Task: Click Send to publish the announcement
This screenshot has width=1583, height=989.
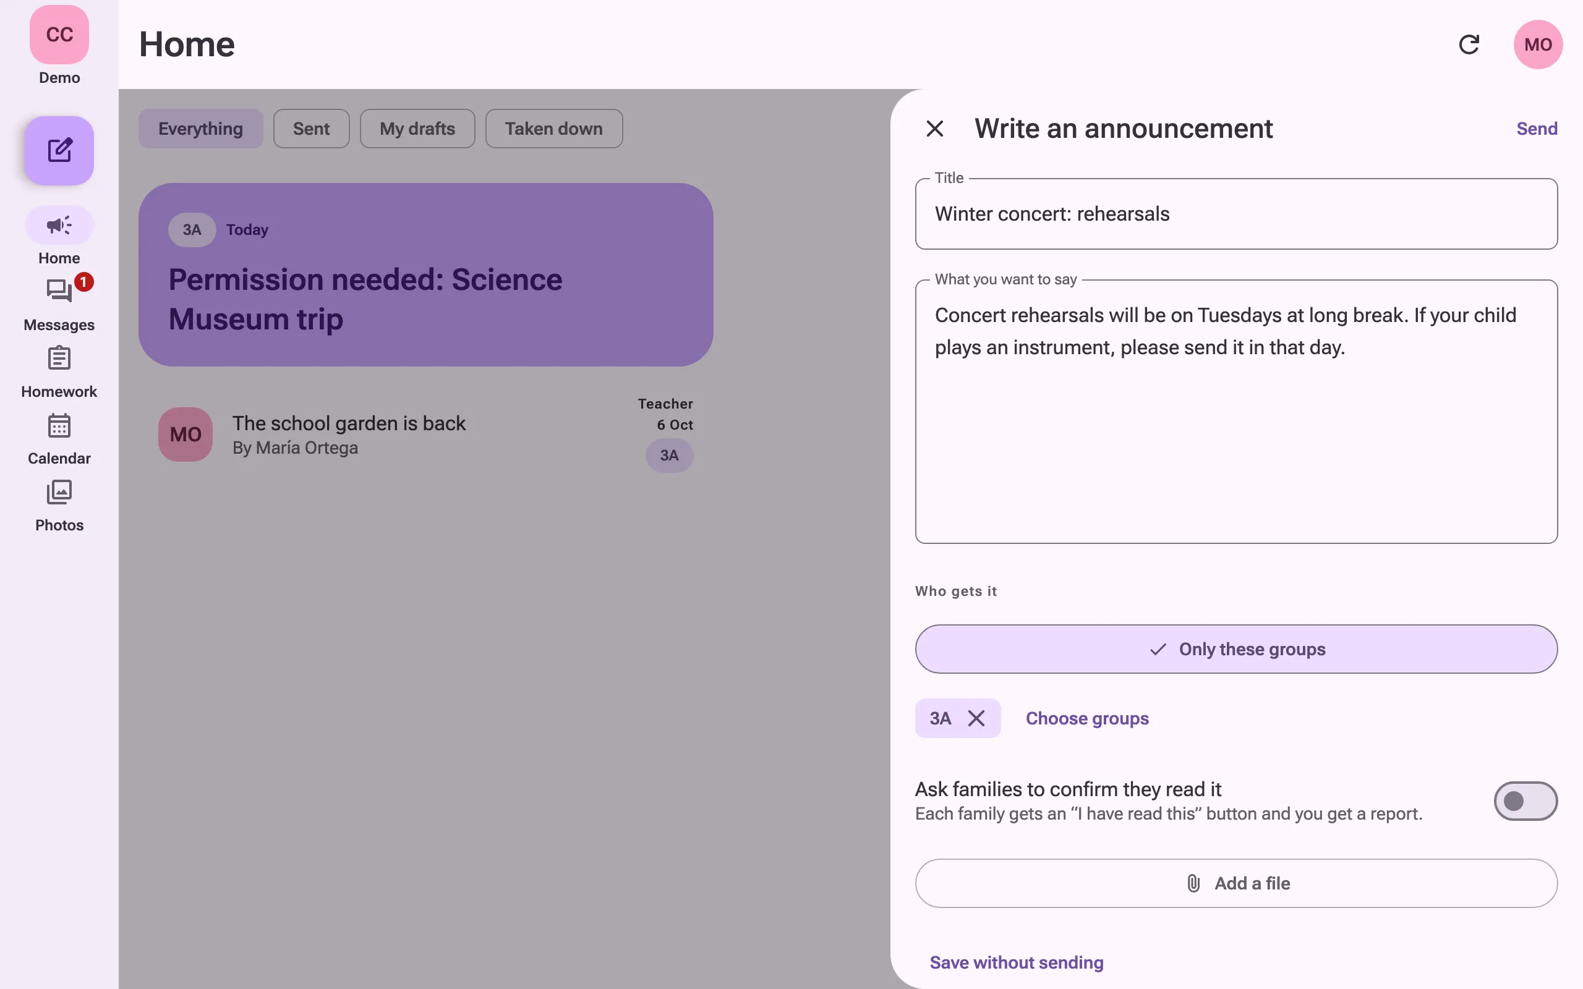Action: (1537, 129)
